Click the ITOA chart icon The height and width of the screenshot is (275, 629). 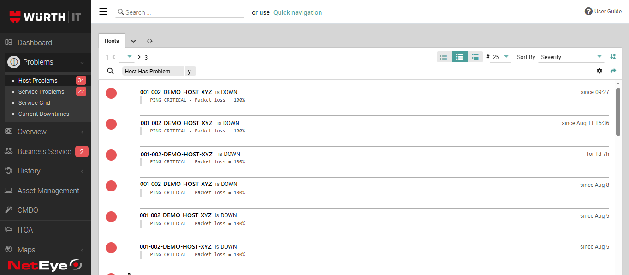point(8,230)
